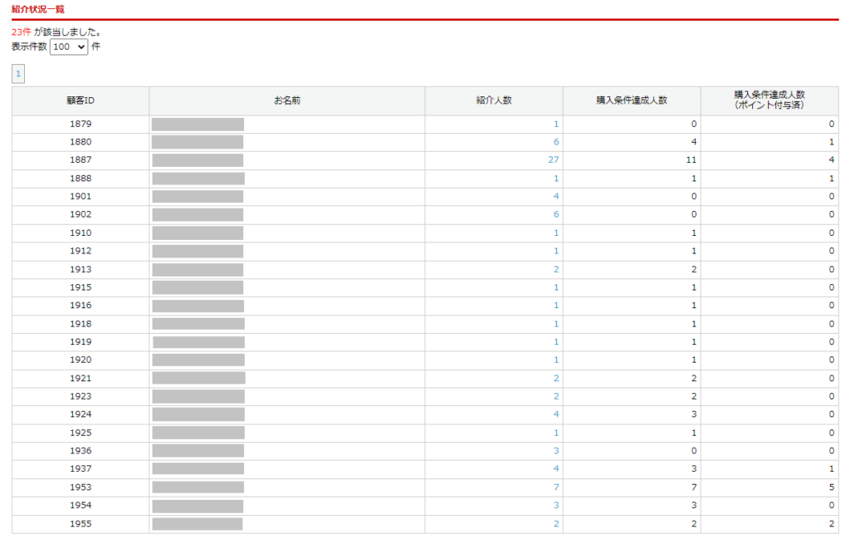The width and height of the screenshot is (850, 544).
Task: Open referral count 1 for customer 1879
Action: 555,125
